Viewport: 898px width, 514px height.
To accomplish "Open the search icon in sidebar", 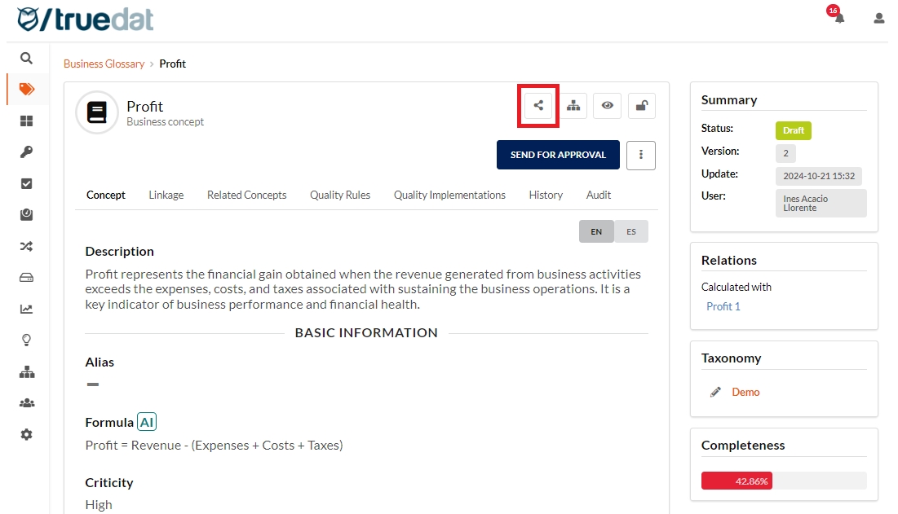I will pos(27,59).
